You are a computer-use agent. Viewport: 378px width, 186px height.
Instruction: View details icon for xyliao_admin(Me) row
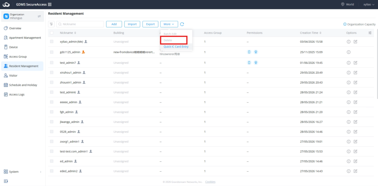pos(348,42)
